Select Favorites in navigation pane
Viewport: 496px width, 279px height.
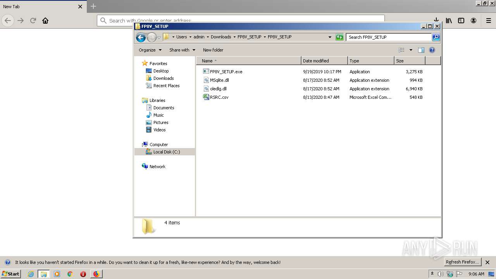coord(158,64)
